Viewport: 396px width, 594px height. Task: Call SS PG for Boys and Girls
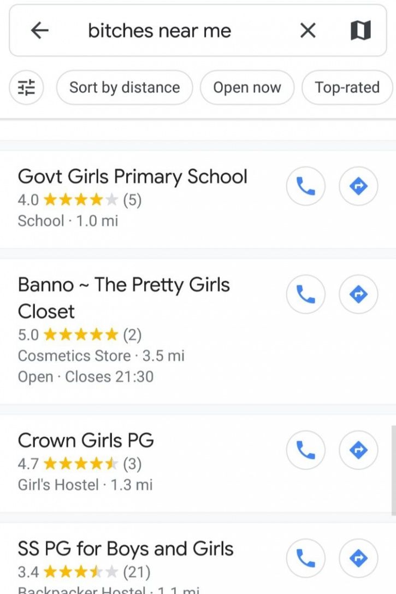coord(305,558)
